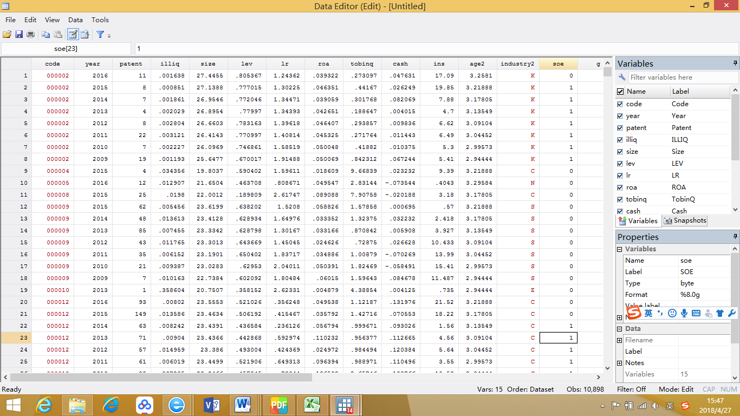Click the Filter variables here search box
The width and height of the screenshot is (740, 416).
[x=679, y=77]
